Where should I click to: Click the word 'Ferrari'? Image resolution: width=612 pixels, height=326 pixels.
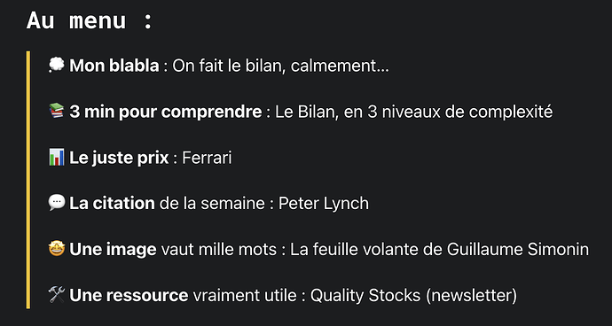point(207,158)
